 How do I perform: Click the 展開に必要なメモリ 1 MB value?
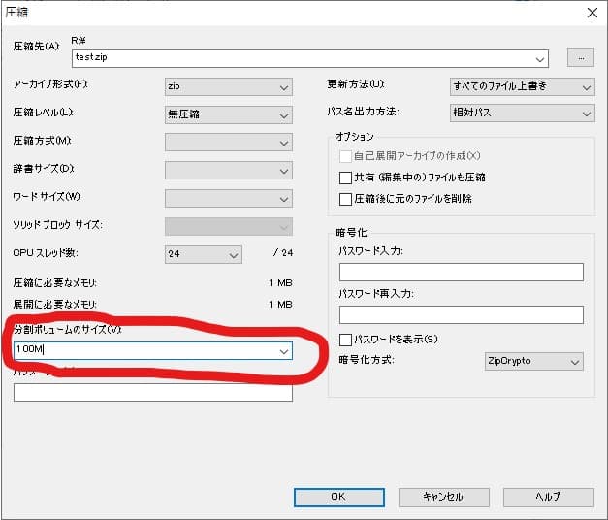tap(280, 305)
